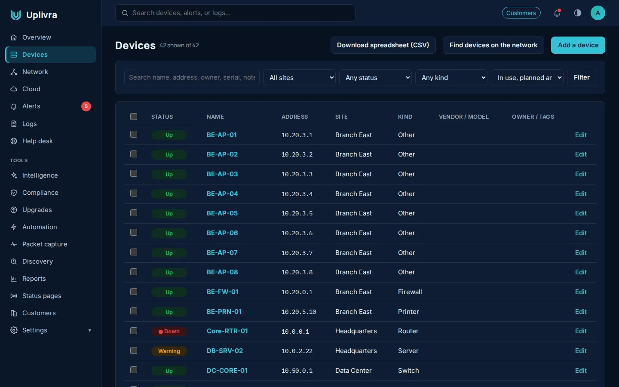Click the Warning status badge
Screen dimensions: 619x387
coord(169,351)
